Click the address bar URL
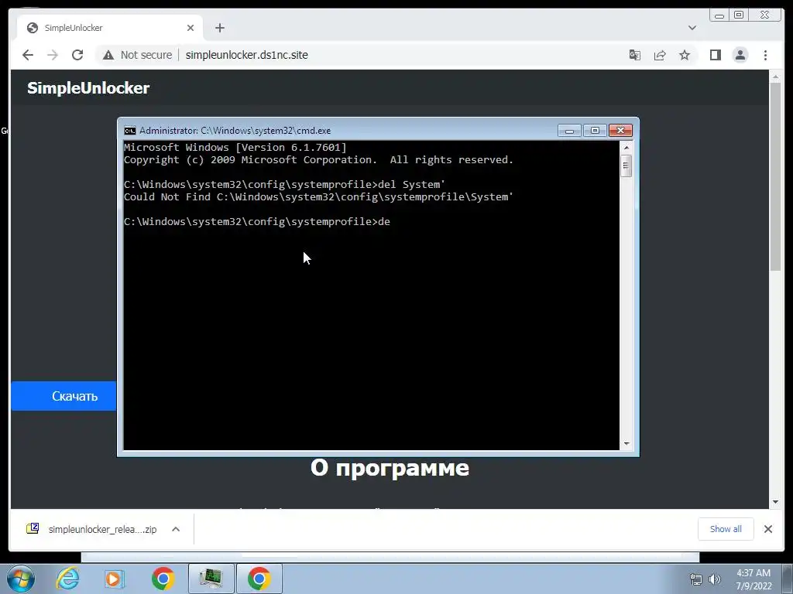Image resolution: width=793 pixels, height=594 pixels. pos(247,55)
